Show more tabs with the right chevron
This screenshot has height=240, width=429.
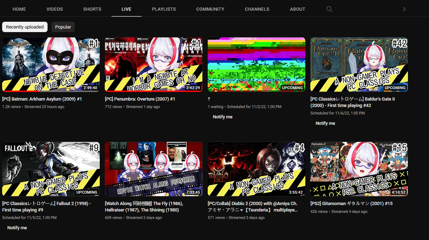tap(404, 9)
